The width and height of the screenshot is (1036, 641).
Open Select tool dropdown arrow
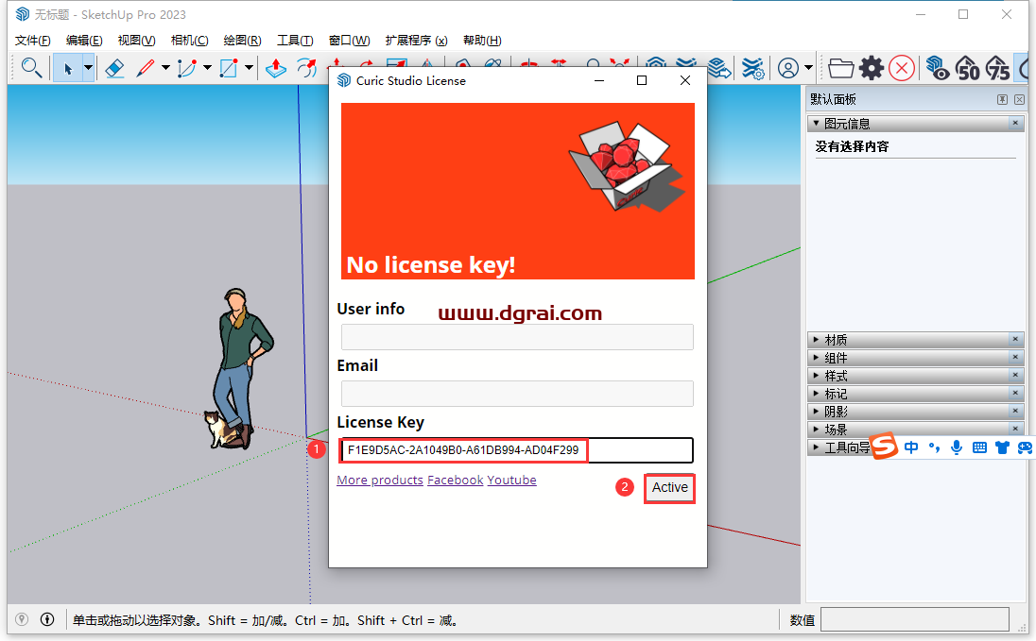pyautogui.click(x=88, y=68)
